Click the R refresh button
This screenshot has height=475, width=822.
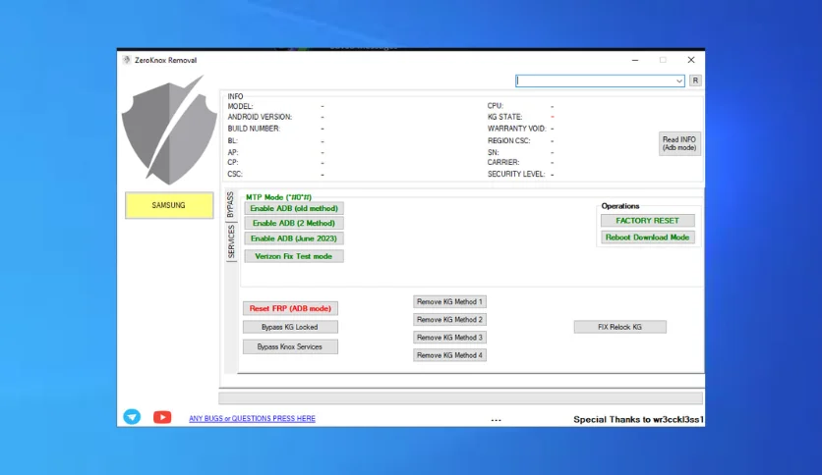tap(695, 80)
